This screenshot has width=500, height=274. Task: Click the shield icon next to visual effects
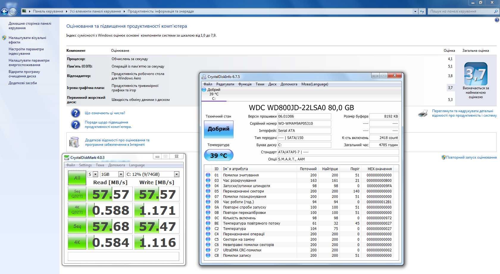point(4,38)
